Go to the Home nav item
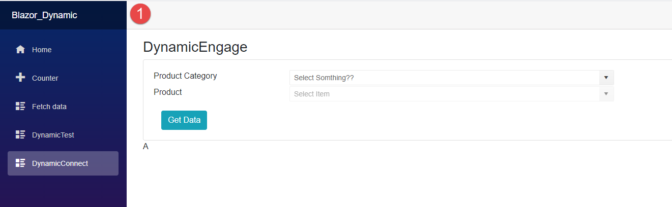This screenshot has width=672, height=207. tap(42, 50)
